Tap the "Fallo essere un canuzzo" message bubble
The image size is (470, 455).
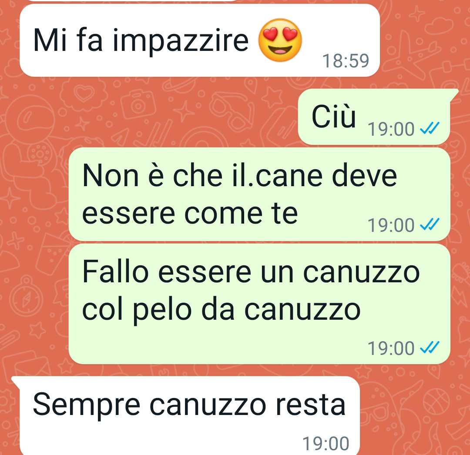[x=259, y=304]
